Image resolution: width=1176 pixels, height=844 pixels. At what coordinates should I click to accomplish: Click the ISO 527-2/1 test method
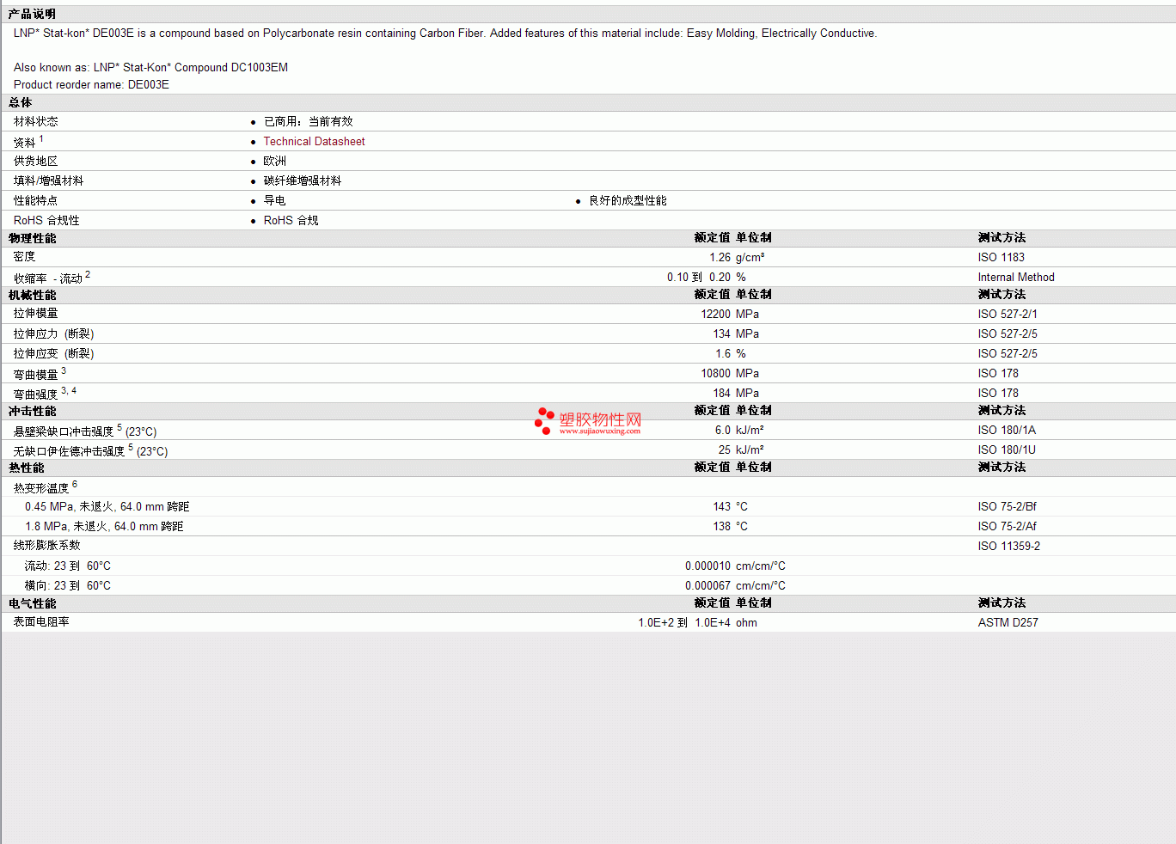(x=1008, y=315)
